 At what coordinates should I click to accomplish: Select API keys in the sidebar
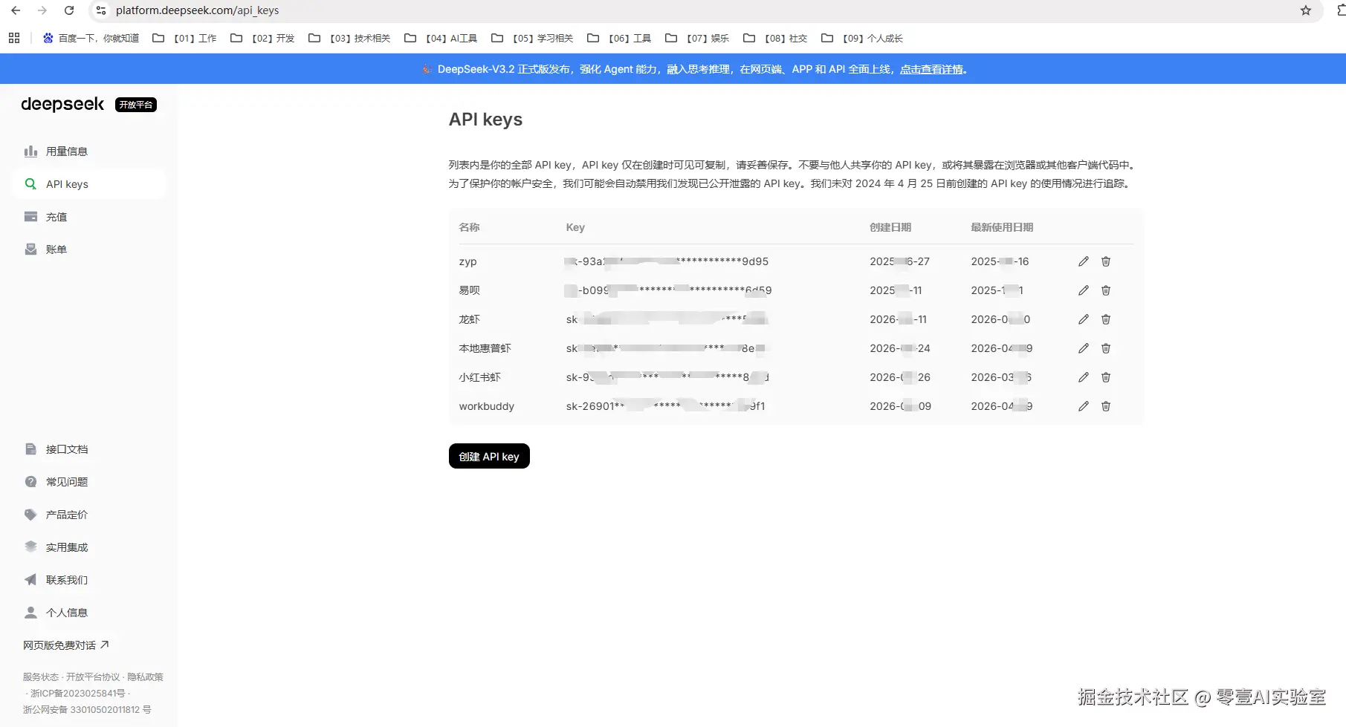pos(88,184)
